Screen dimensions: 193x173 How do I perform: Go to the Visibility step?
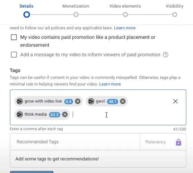click(x=175, y=6)
